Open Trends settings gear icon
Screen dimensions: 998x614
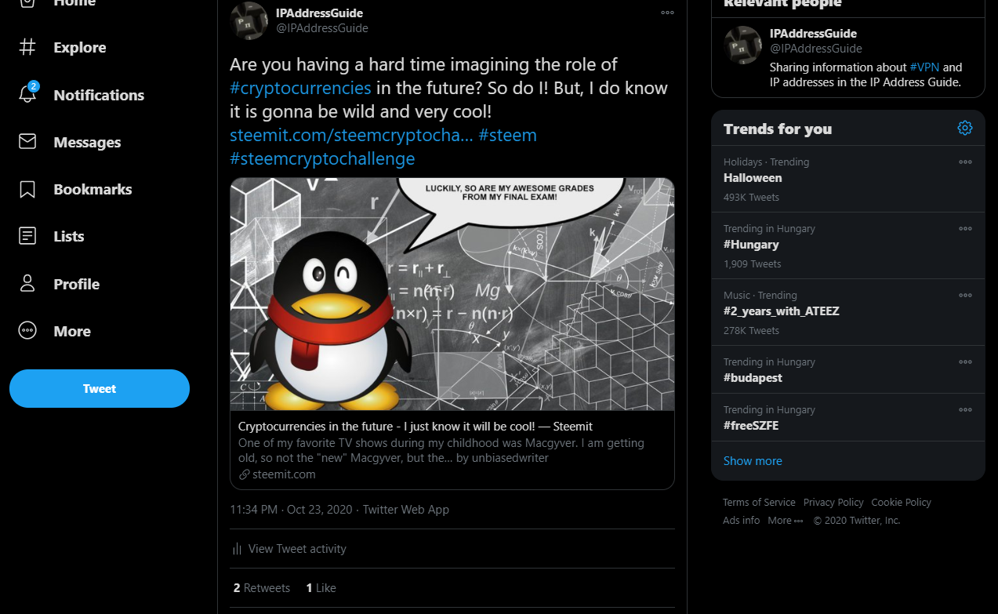[x=965, y=128]
